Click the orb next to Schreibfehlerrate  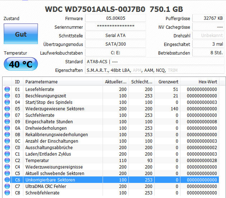[7, 193]
